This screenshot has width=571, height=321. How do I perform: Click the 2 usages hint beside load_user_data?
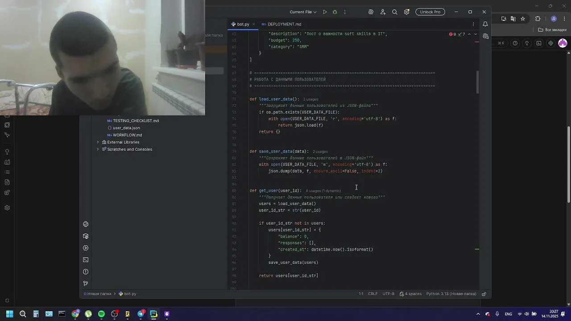click(311, 99)
